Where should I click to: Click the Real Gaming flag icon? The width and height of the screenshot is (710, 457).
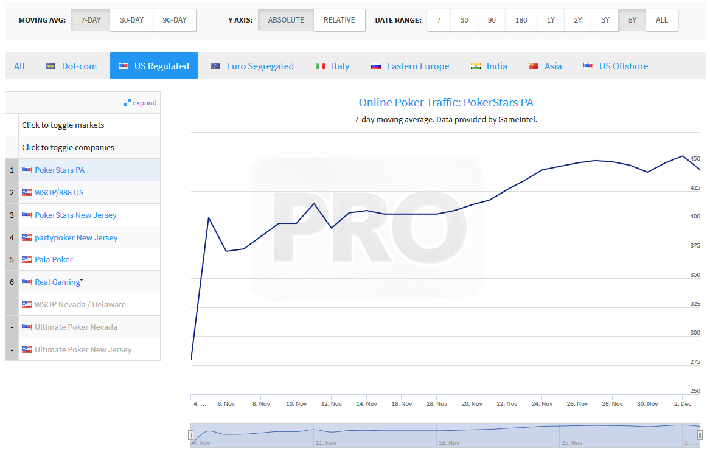click(x=27, y=282)
